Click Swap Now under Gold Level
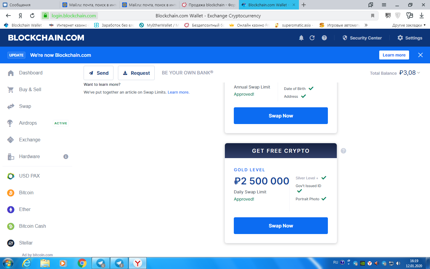The image size is (430, 269). 281,226
